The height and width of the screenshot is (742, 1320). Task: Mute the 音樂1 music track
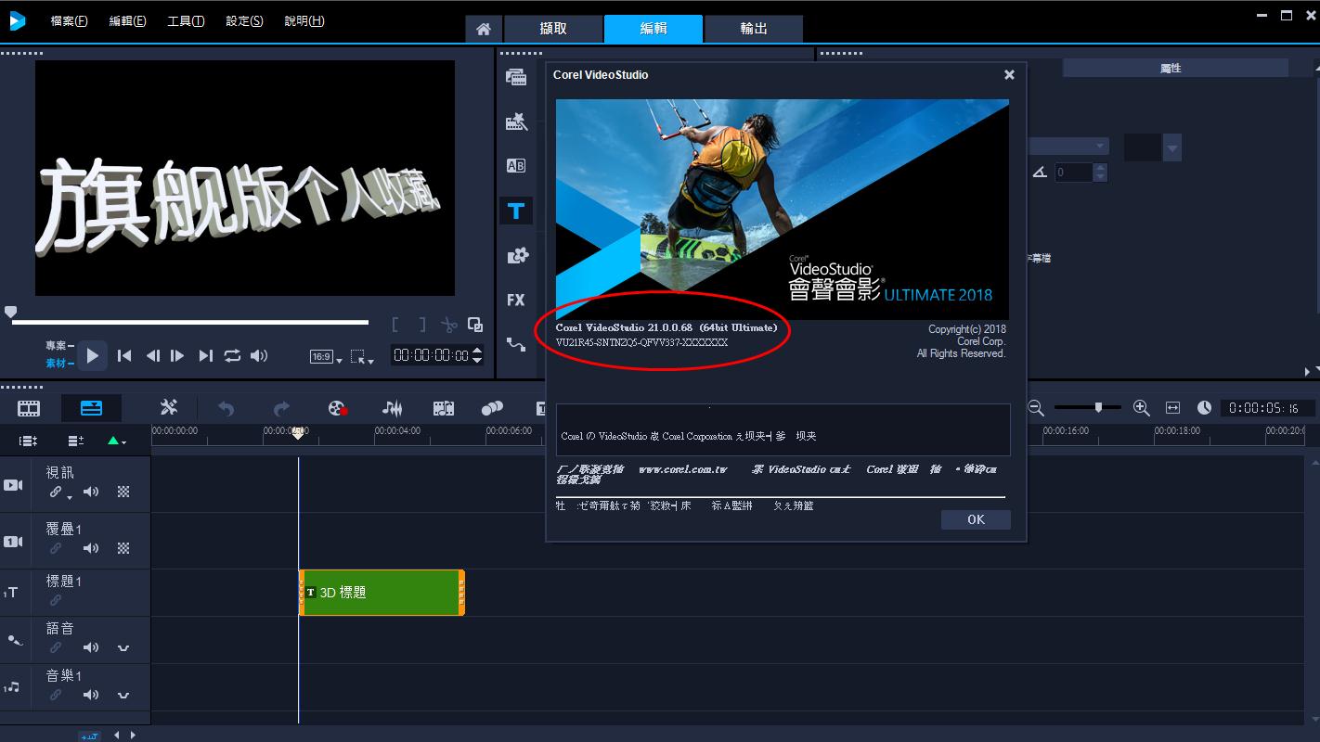[x=91, y=695]
